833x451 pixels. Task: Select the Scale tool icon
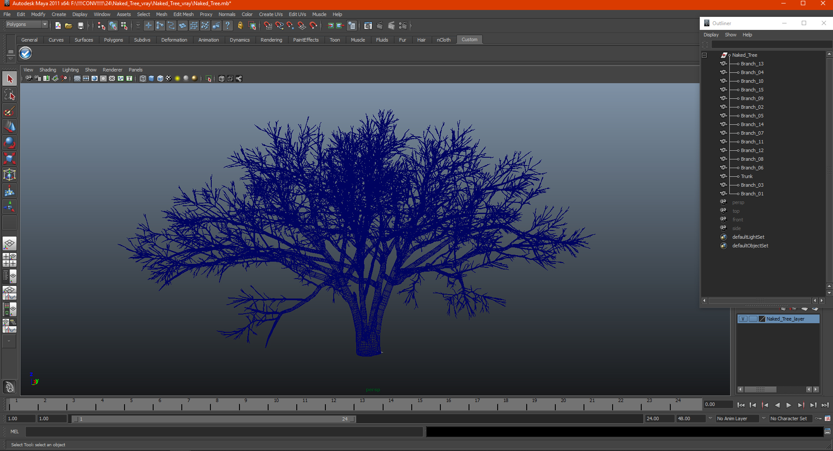click(x=10, y=159)
